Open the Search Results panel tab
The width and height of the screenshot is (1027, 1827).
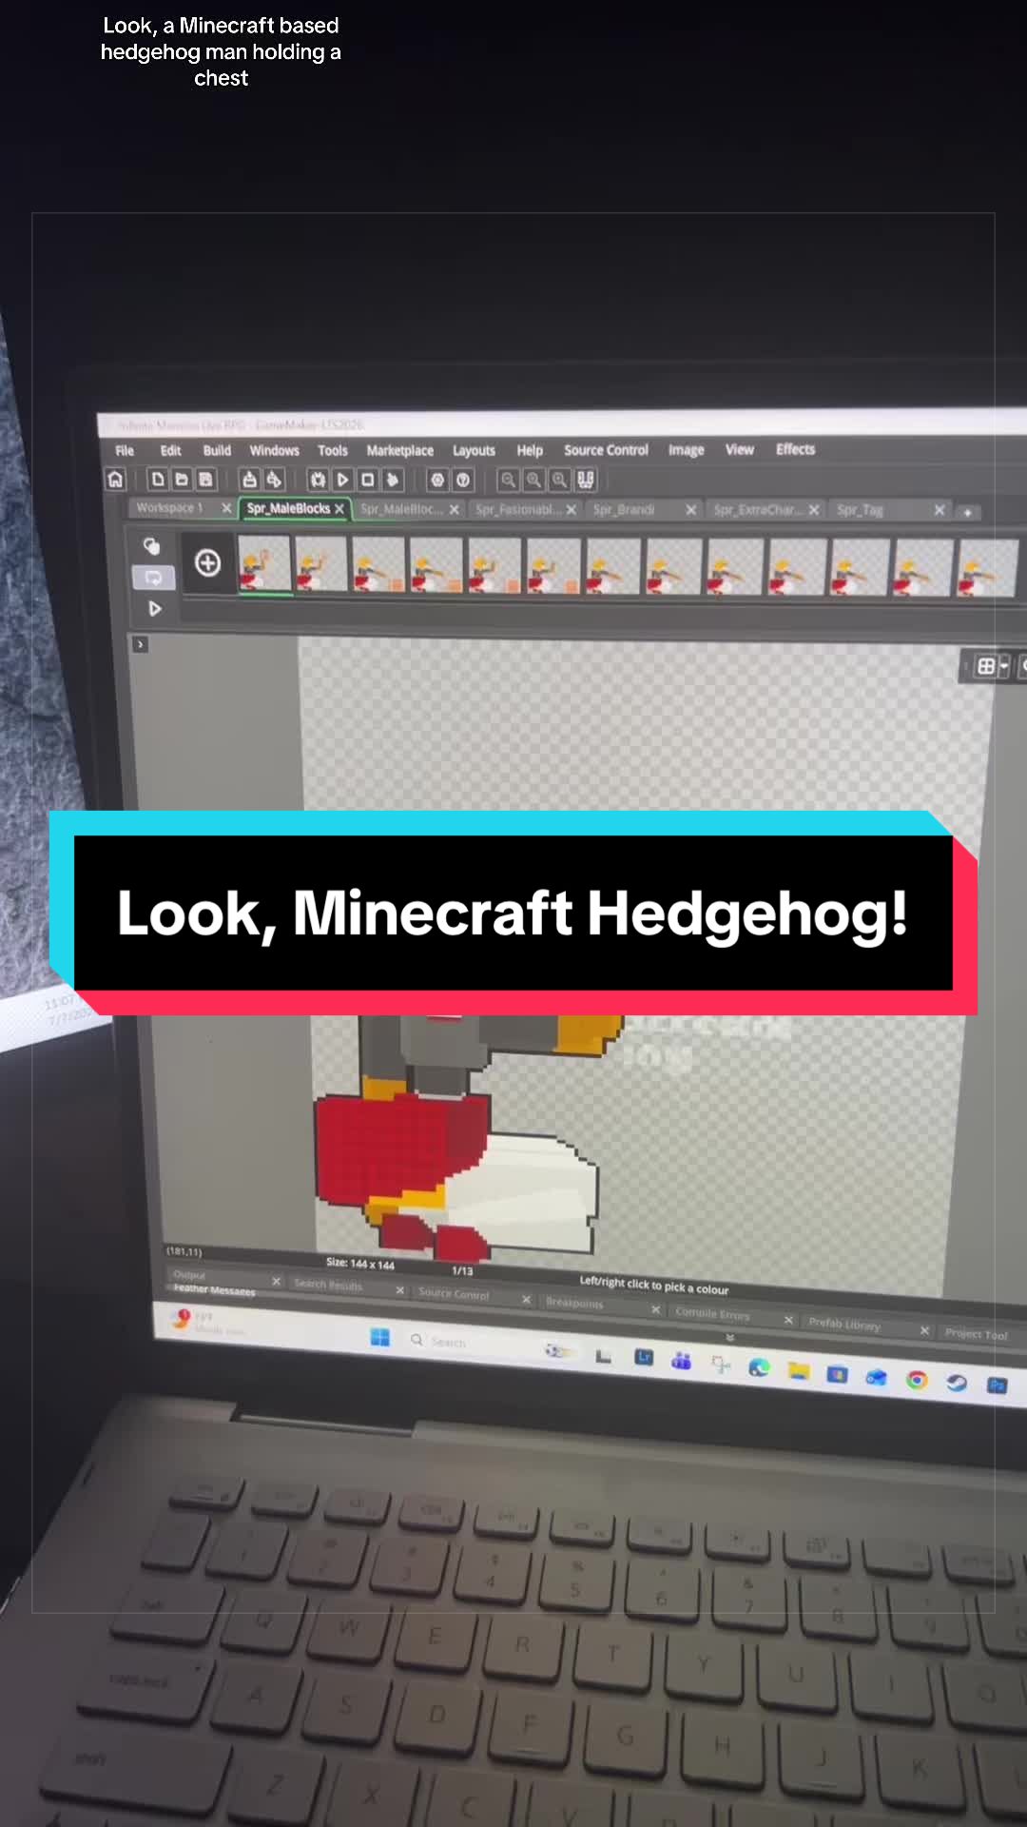pyautogui.click(x=328, y=1285)
